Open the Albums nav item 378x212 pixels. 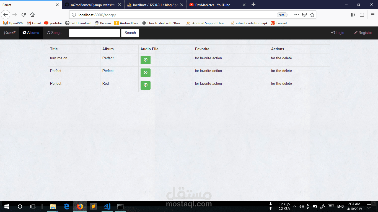coord(31,33)
